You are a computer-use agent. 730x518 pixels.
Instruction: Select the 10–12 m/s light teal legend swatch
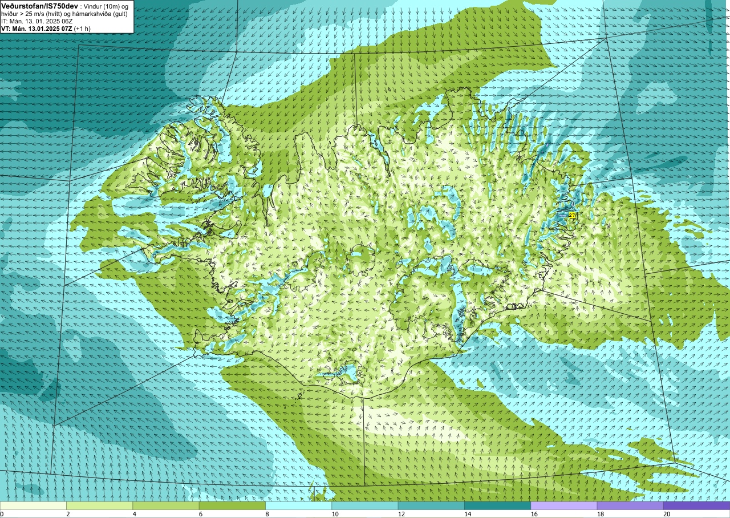365,505
